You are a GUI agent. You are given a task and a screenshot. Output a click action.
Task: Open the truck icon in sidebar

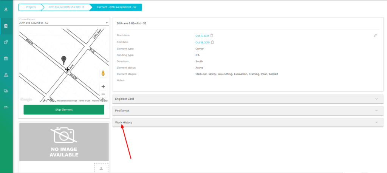click(6, 91)
